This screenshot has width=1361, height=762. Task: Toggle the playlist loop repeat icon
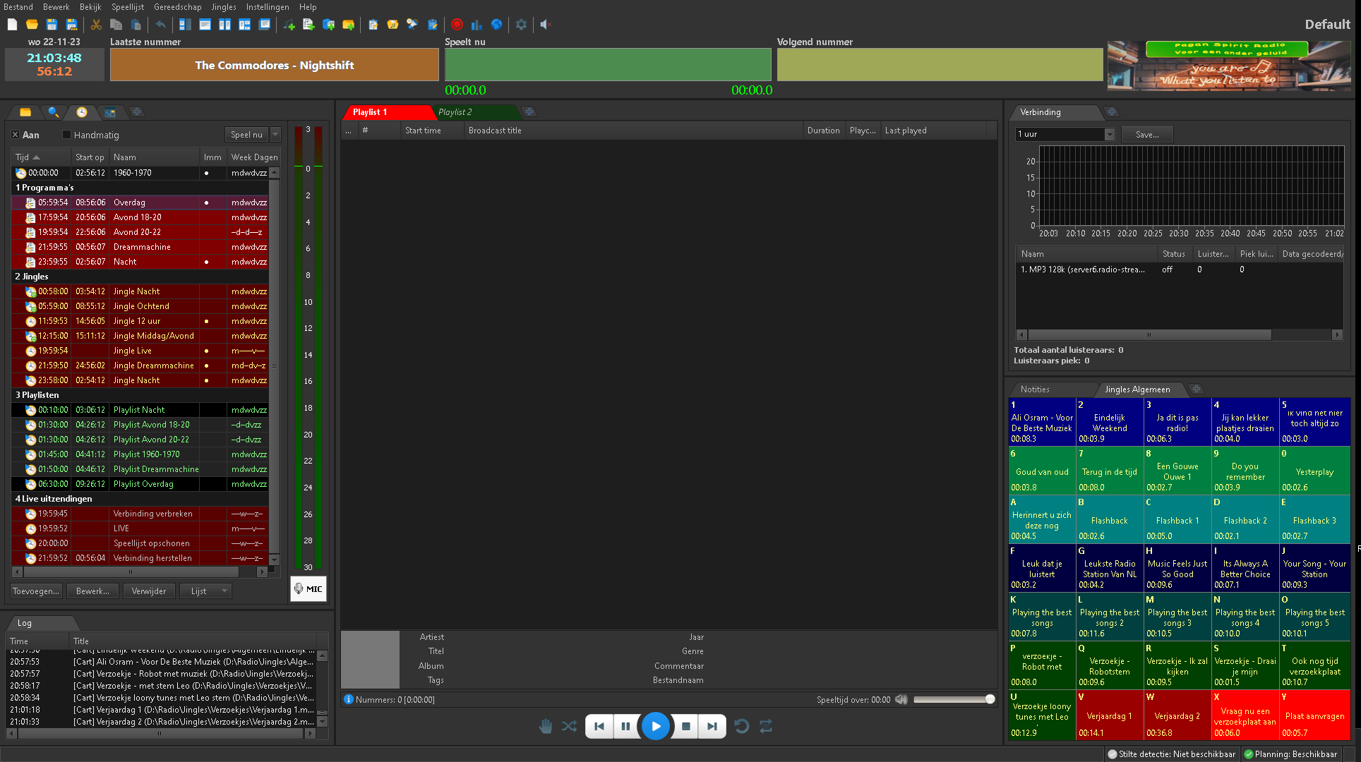766,726
